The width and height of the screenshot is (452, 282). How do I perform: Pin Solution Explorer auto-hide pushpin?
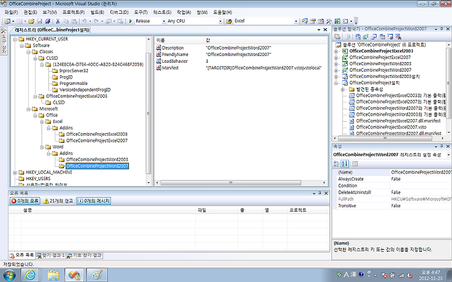click(x=441, y=29)
